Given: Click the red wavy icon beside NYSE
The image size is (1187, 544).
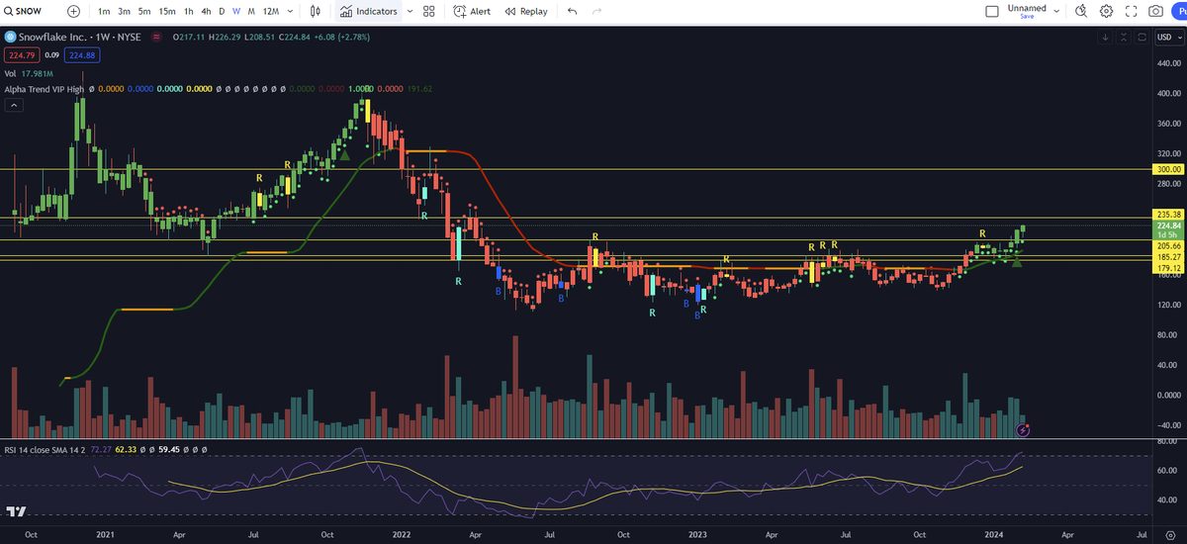Looking at the screenshot, I should (x=158, y=38).
